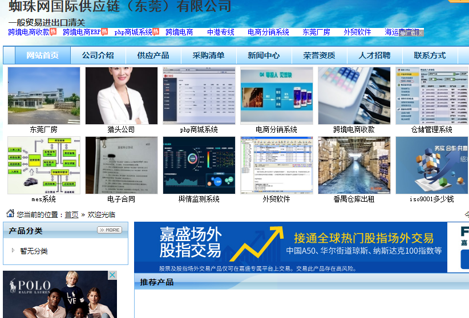Viewport: 469px width, 318px height.
Task: Open the 供应产品 navigation tab
Action: 153,55
